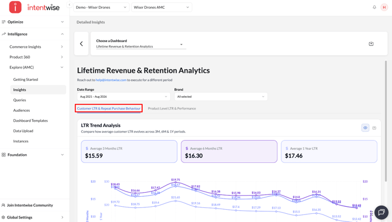
Task: Collapse the Intelligence section
Action: coord(62,34)
